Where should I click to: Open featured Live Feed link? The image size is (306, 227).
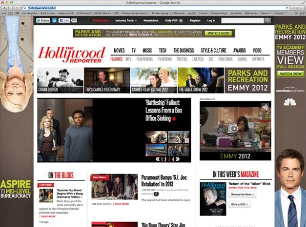point(198,59)
